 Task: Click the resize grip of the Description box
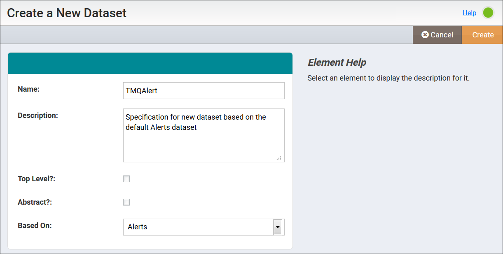point(279,158)
